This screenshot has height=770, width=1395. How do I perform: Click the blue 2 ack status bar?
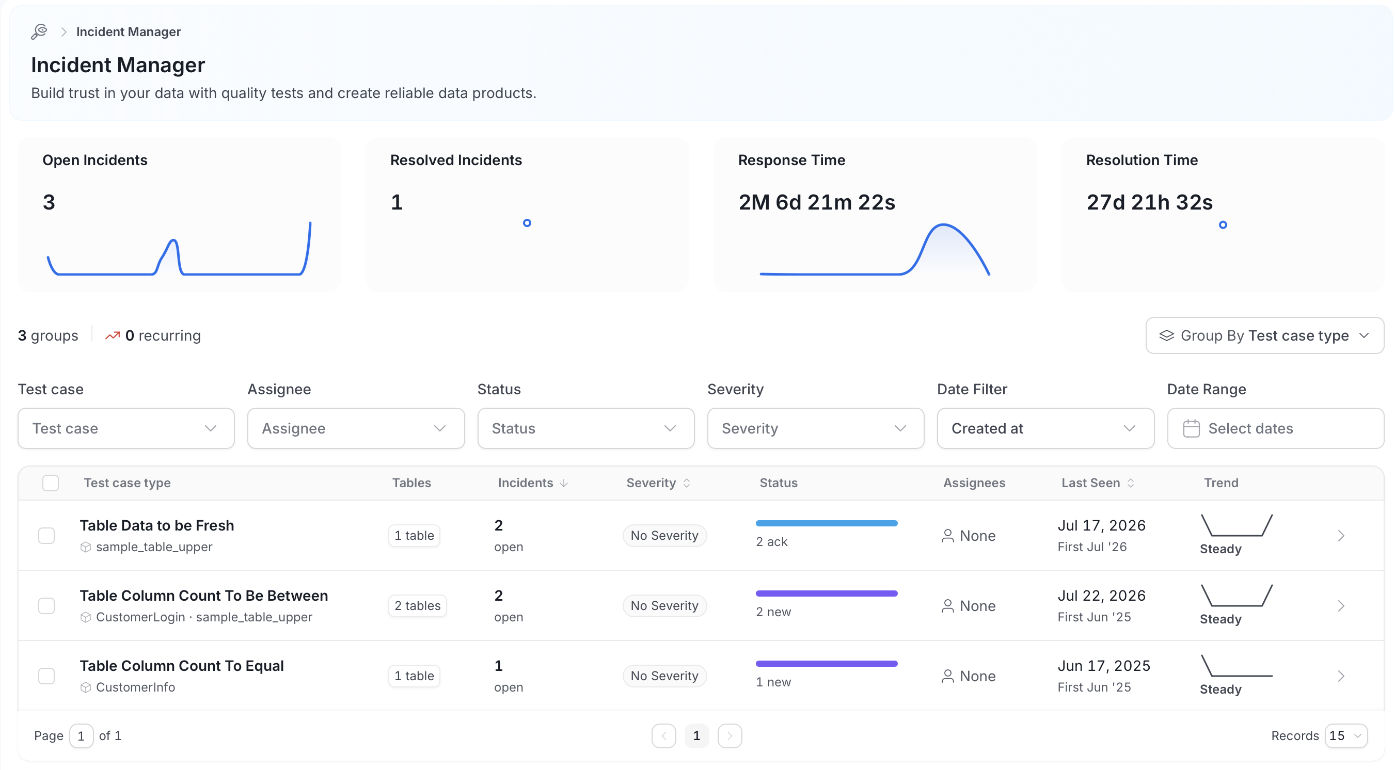point(827,524)
